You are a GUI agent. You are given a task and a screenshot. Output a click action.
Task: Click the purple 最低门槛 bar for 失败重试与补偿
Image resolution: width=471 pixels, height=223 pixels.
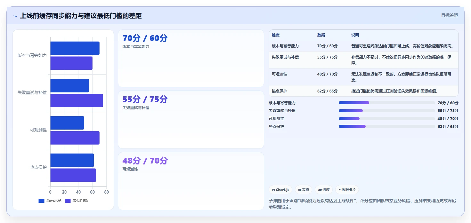77,100
